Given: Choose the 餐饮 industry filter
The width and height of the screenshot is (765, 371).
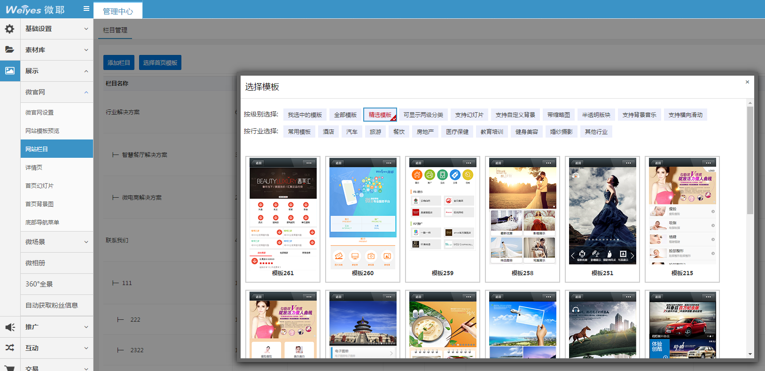Looking at the screenshot, I should click(399, 131).
